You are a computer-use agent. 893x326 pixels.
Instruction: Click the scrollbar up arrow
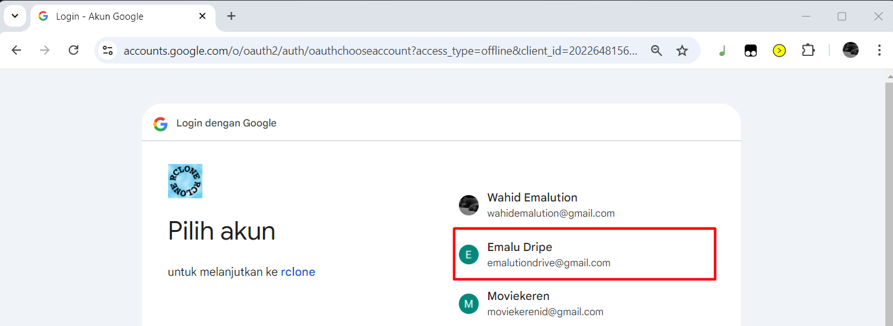coord(889,76)
